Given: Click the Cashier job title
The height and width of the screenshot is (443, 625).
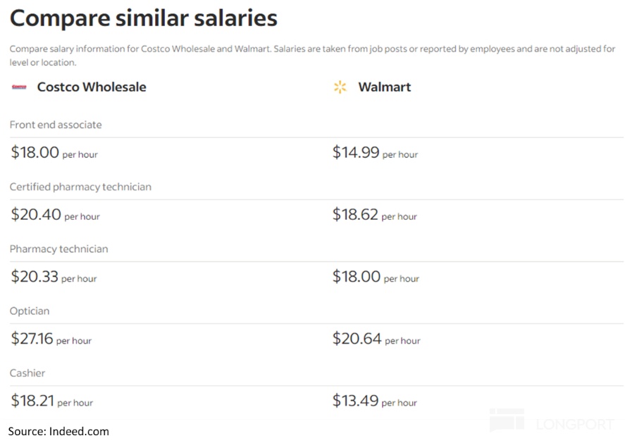Looking at the screenshot, I should pos(27,373).
